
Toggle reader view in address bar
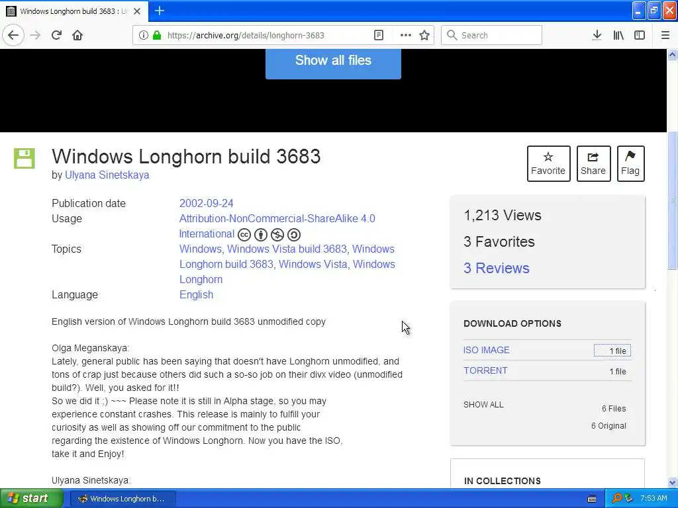click(379, 35)
